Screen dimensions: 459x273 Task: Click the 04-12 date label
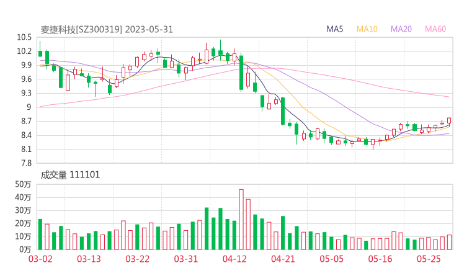pyautogui.click(x=234, y=259)
